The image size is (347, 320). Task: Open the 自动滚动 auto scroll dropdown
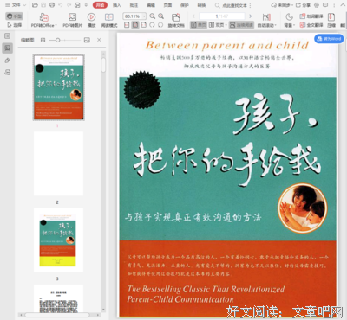tap(266, 21)
